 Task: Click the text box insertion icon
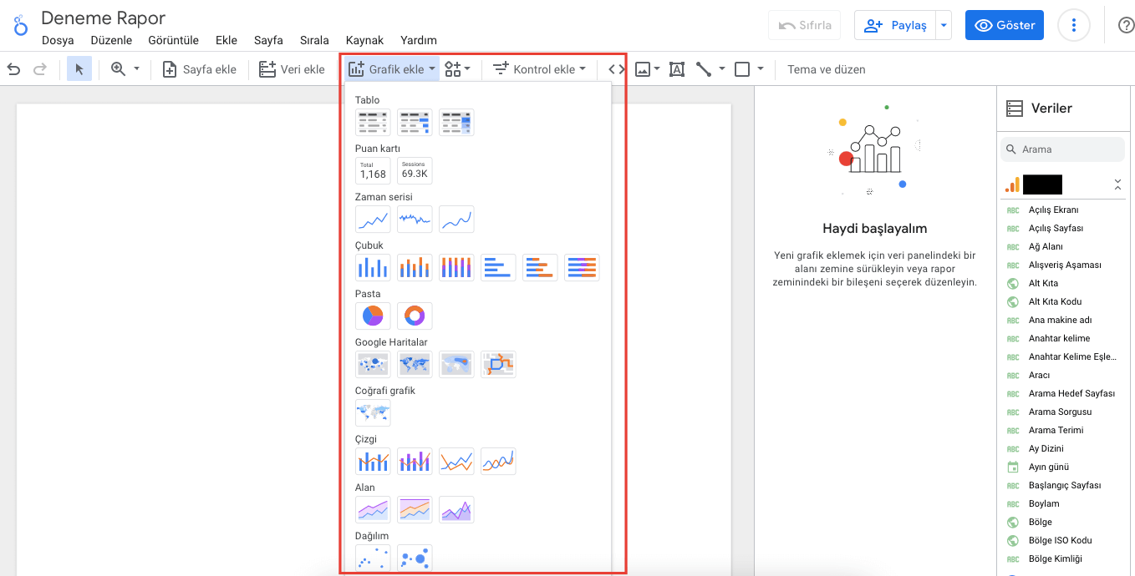coord(676,69)
